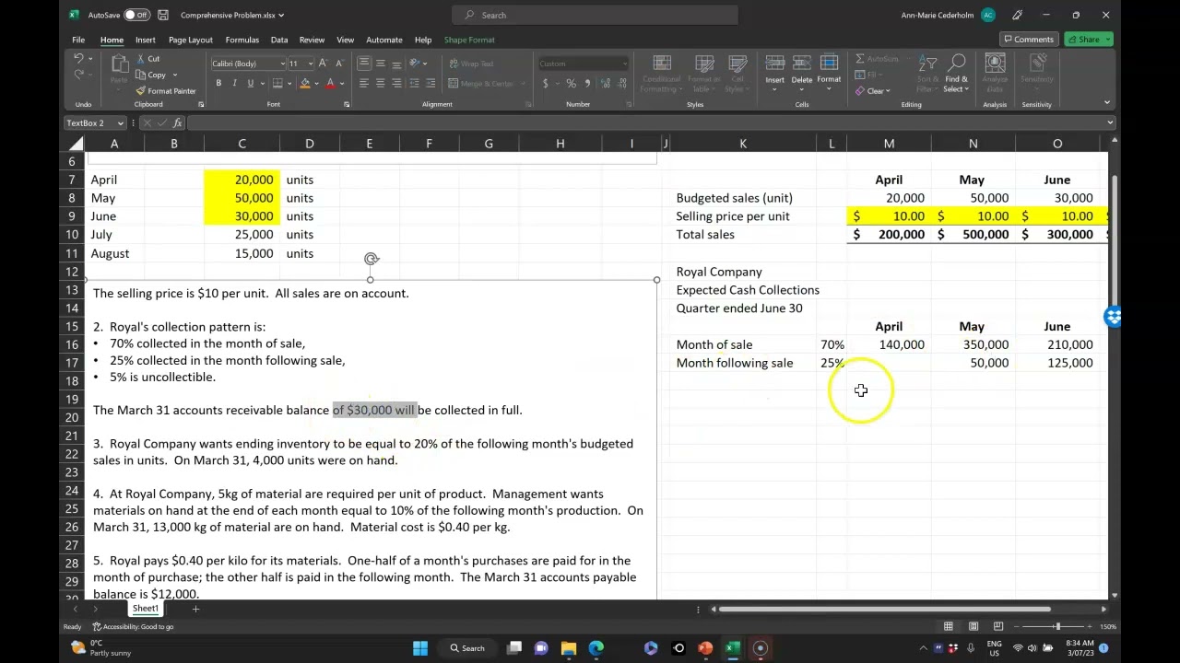Click Decrease Indent icon

click(x=414, y=83)
